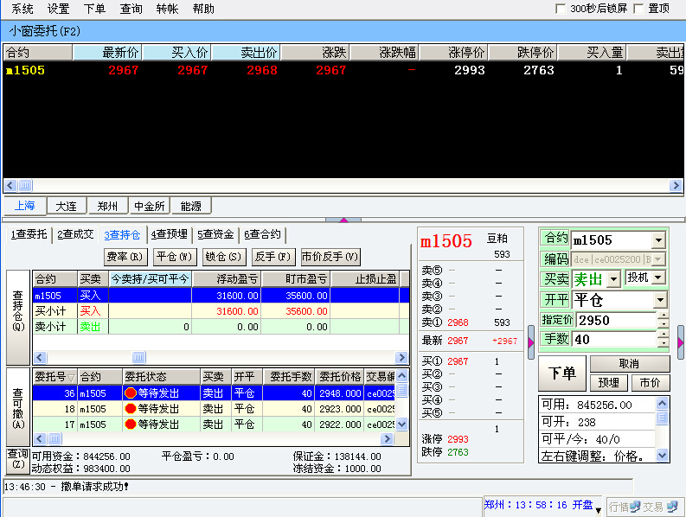Select the 大连 exchange tab
Image resolution: width=686 pixels, height=517 pixels.
(66, 207)
